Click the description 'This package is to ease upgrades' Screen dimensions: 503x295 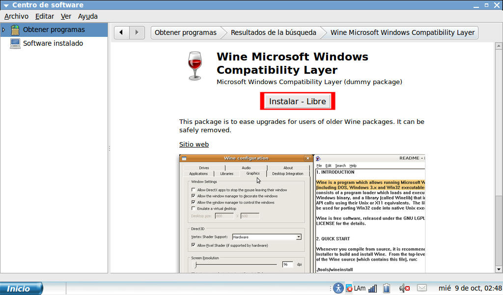[x=302, y=126]
